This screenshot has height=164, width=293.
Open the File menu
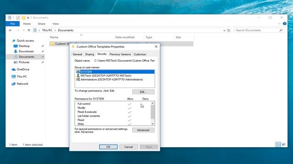12,24
